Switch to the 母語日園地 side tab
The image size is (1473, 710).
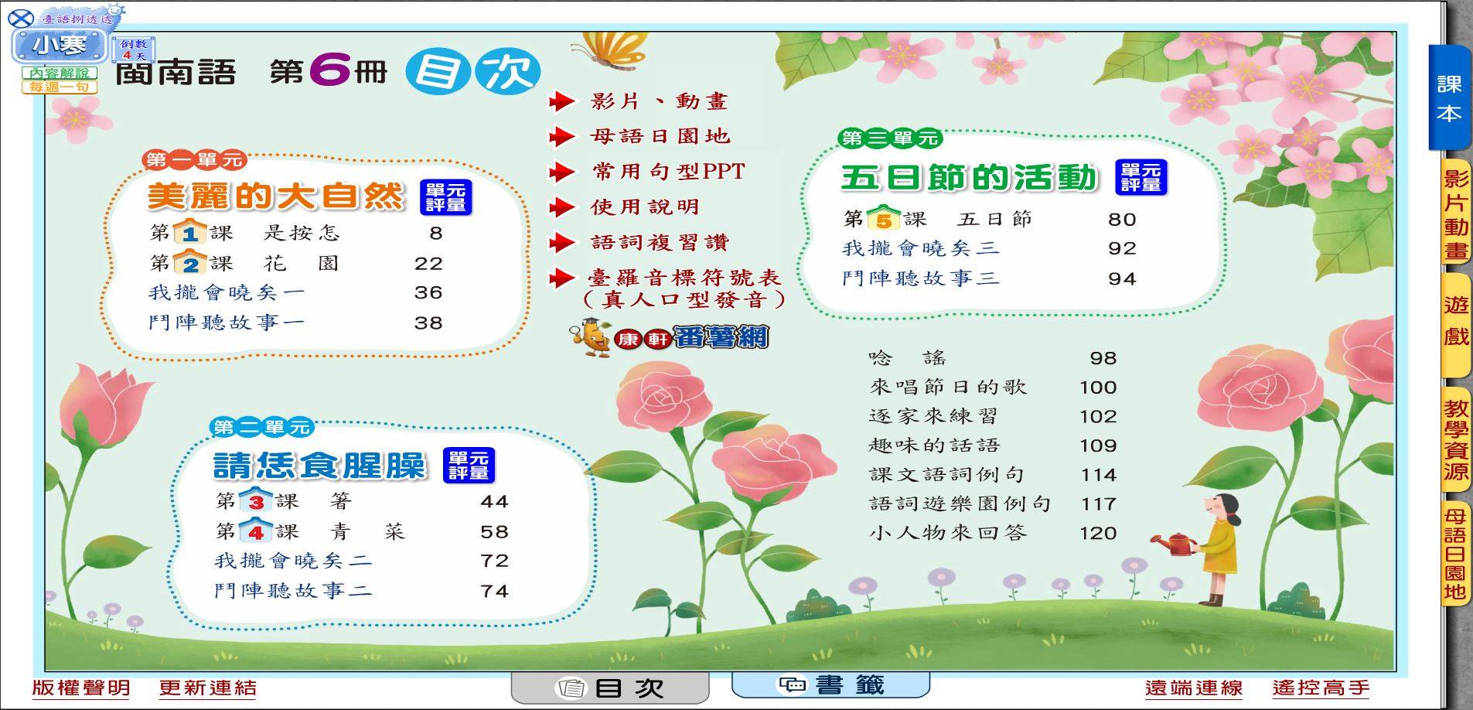pos(1455,553)
